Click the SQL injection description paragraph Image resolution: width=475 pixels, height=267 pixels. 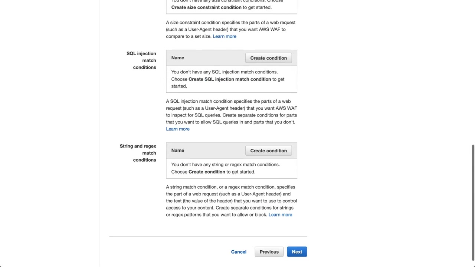coord(231,112)
